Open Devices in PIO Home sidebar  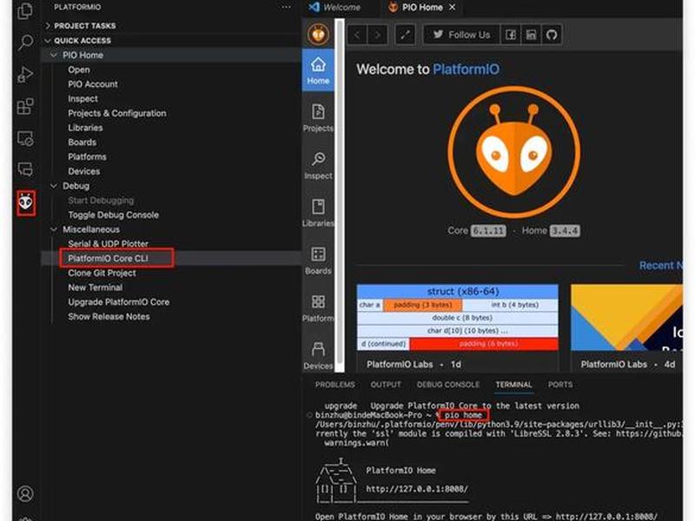point(318,355)
